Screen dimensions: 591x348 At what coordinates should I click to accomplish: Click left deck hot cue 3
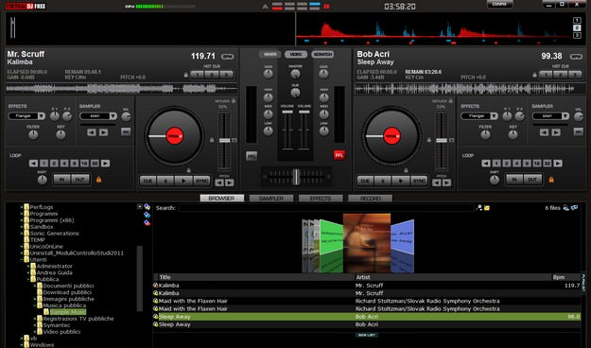click(227, 75)
